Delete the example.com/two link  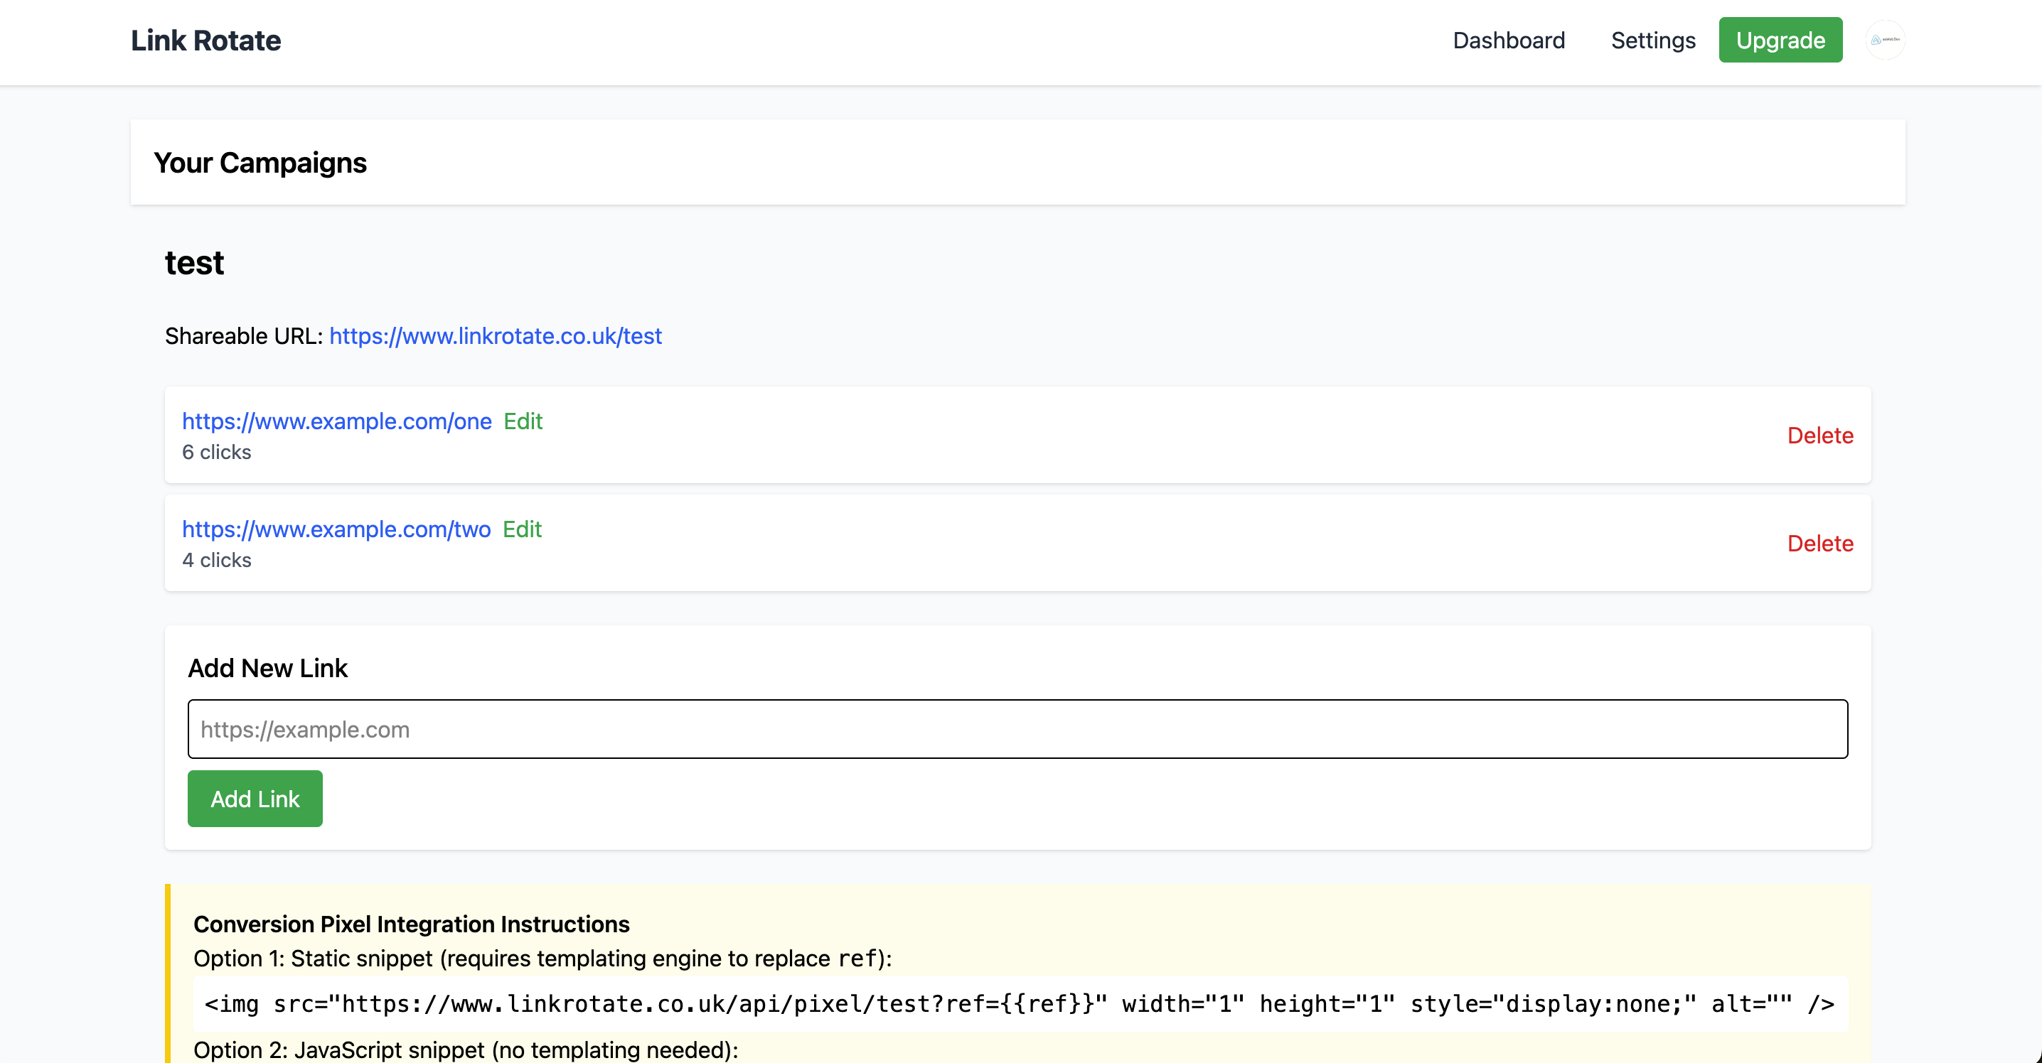(1819, 544)
